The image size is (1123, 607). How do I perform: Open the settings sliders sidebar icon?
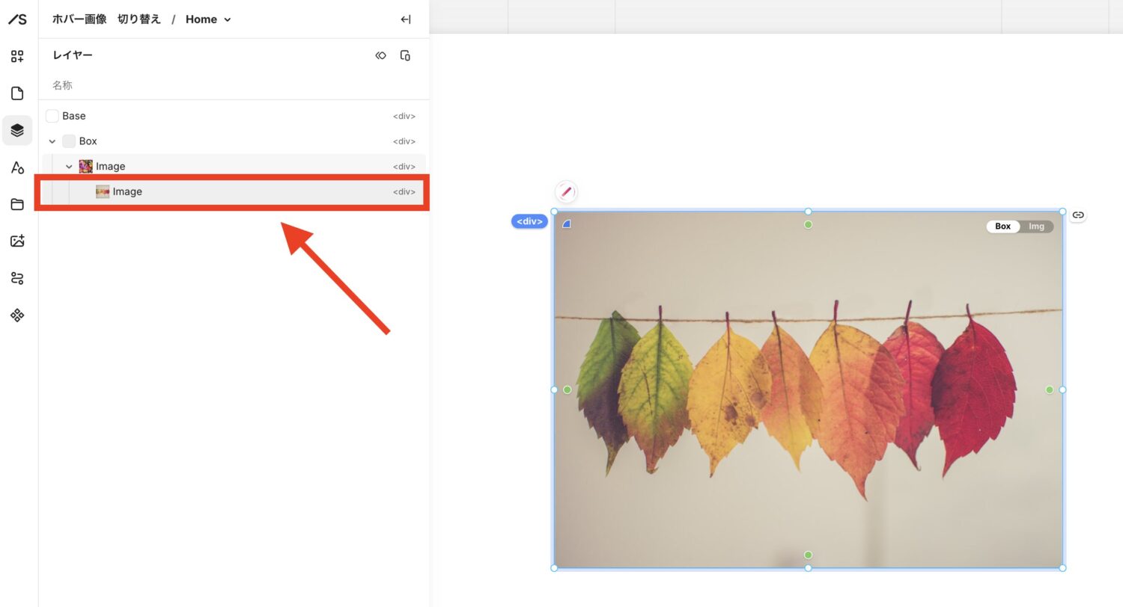[17, 278]
